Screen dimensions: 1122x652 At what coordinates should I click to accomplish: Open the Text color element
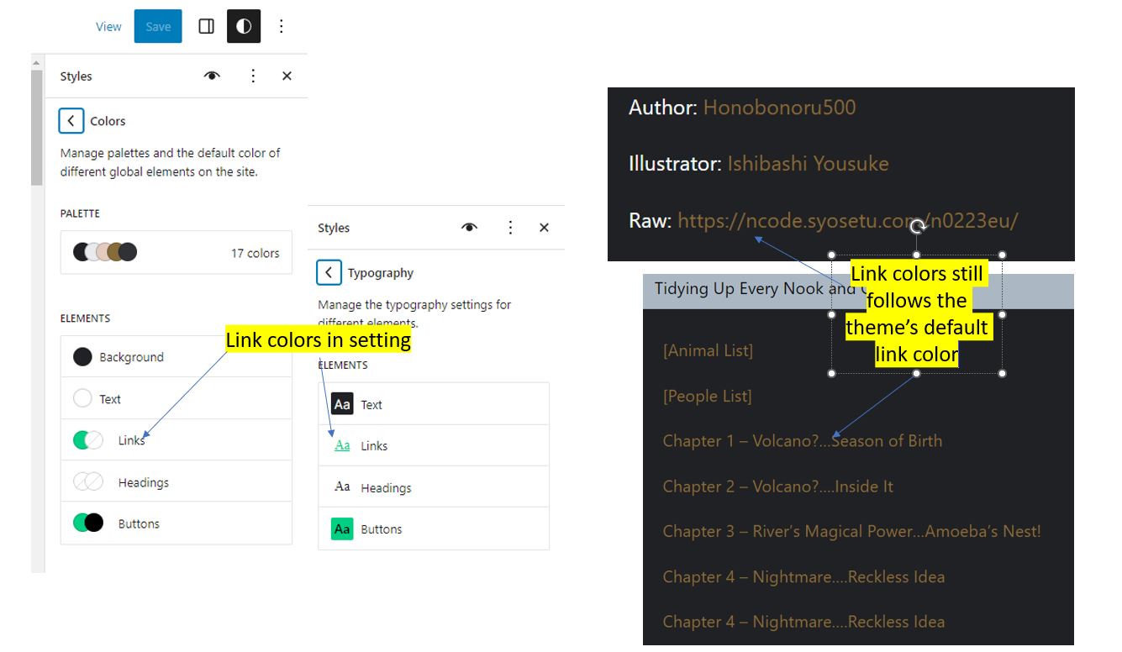(176, 399)
